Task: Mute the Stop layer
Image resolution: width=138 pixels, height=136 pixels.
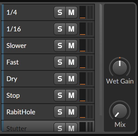Action: [71, 95]
